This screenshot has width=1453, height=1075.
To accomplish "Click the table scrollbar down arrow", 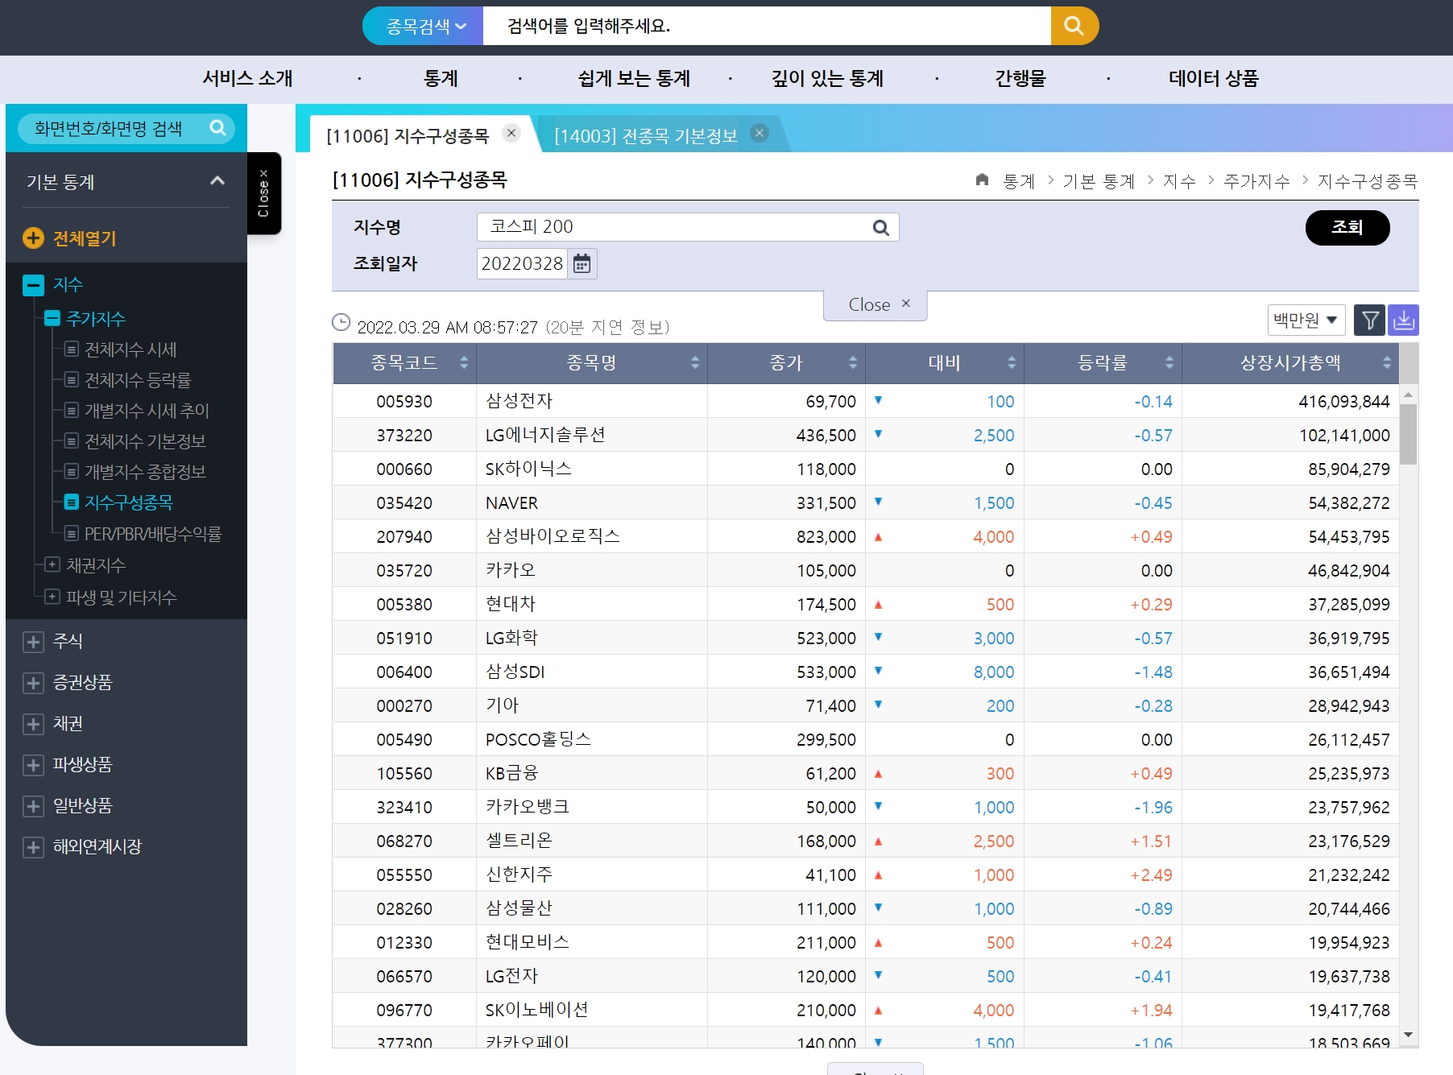I will (1408, 1036).
